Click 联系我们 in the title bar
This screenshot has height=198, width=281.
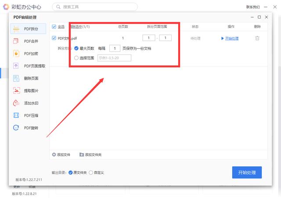253,7
